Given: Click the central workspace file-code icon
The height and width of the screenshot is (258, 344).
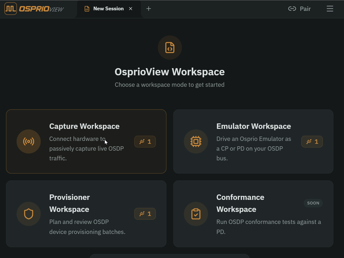Looking at the screenshot, I should [170, 48].
